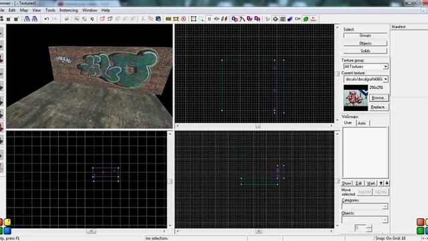Screen dimensions: 428x241
Task: Open the Instancing menu
Action: [x=68, y=10]
